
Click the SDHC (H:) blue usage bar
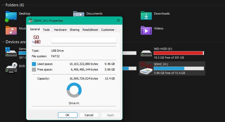coord(179,68)
